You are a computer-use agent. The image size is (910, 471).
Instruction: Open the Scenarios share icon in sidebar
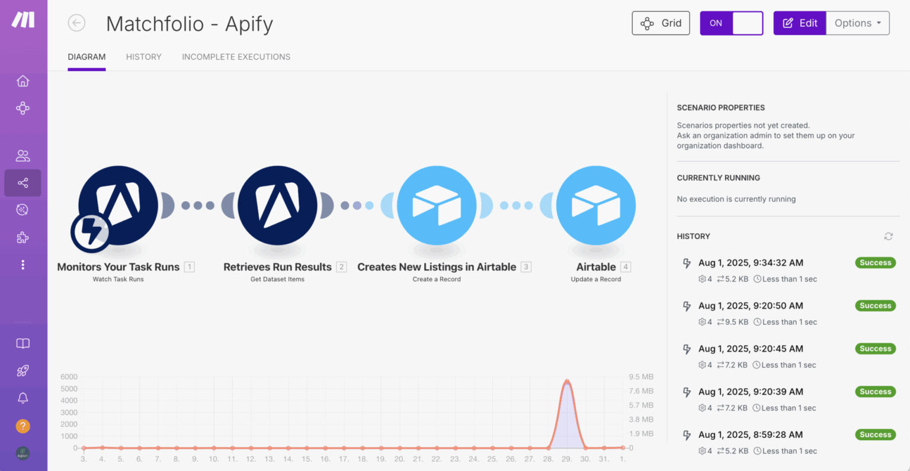tap(23, 183)
